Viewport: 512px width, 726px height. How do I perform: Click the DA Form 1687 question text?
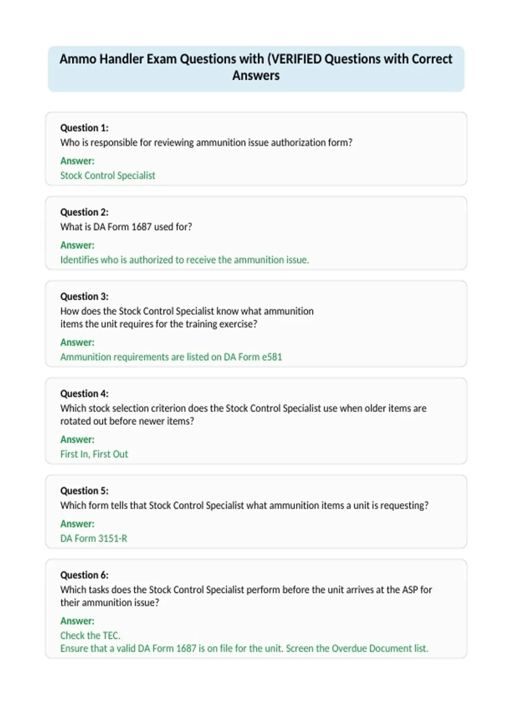coord(126,227)
